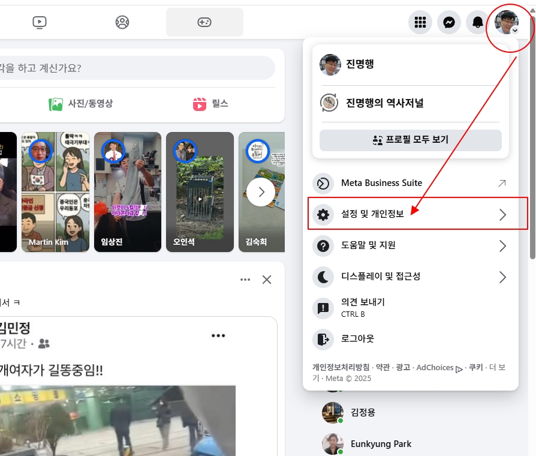Click the help question mark icon
Screen dimensions: 536x456
pos(323,246)
